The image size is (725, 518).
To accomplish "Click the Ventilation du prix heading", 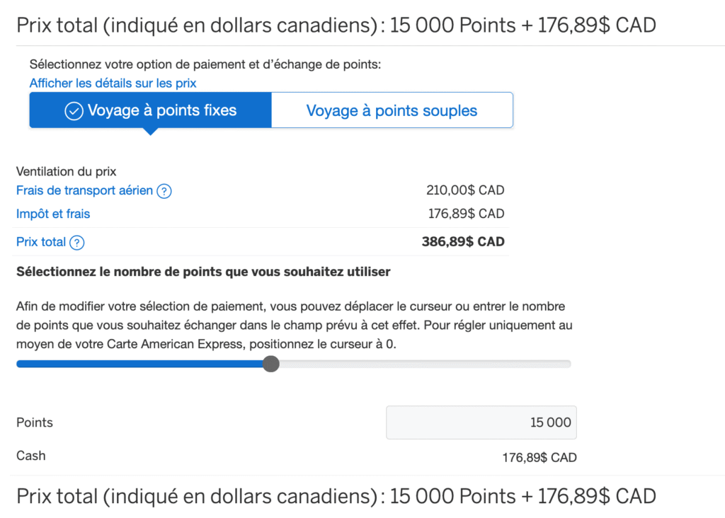I will (66, 171).
